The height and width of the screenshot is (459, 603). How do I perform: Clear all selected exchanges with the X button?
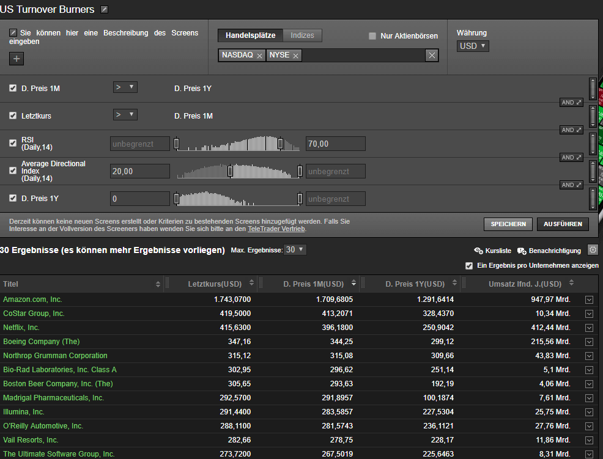432,56
